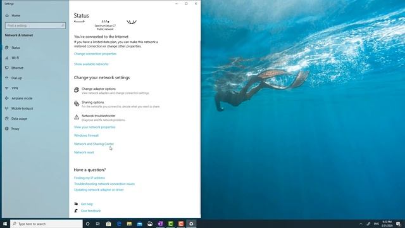The height and width of the screenshot is (228, 405).
Task: Click the Give feedback person icon
Action: 76,211
